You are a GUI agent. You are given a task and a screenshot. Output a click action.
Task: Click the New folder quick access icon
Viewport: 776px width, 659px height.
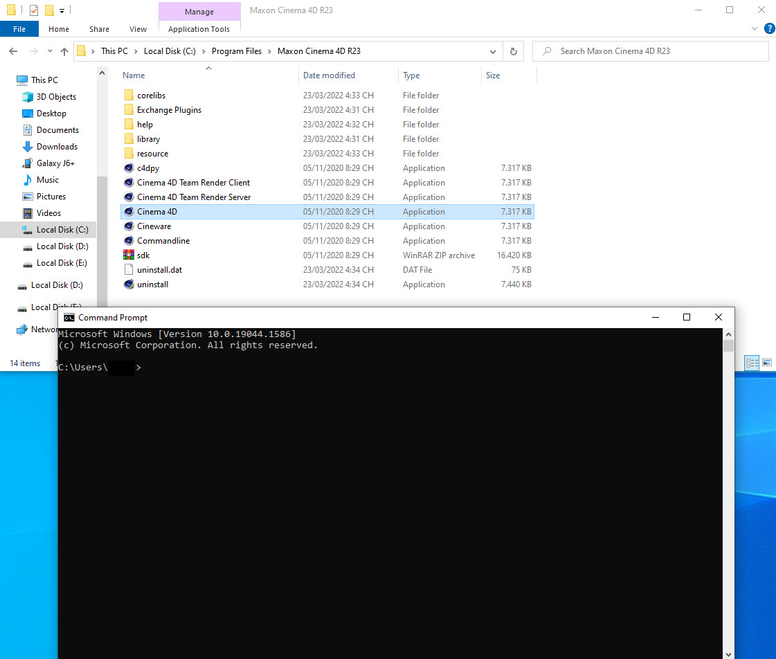49,10
